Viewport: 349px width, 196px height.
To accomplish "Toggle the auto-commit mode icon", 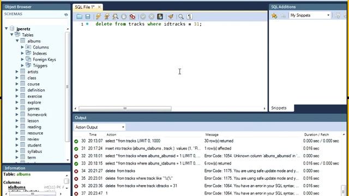I will [x=160, y=16].
